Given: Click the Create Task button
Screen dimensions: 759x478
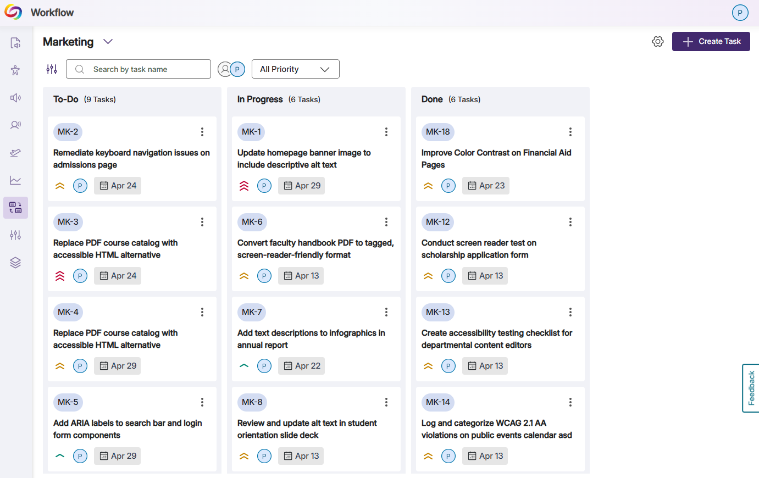Looking at the screenshot, I should [711, 42].
